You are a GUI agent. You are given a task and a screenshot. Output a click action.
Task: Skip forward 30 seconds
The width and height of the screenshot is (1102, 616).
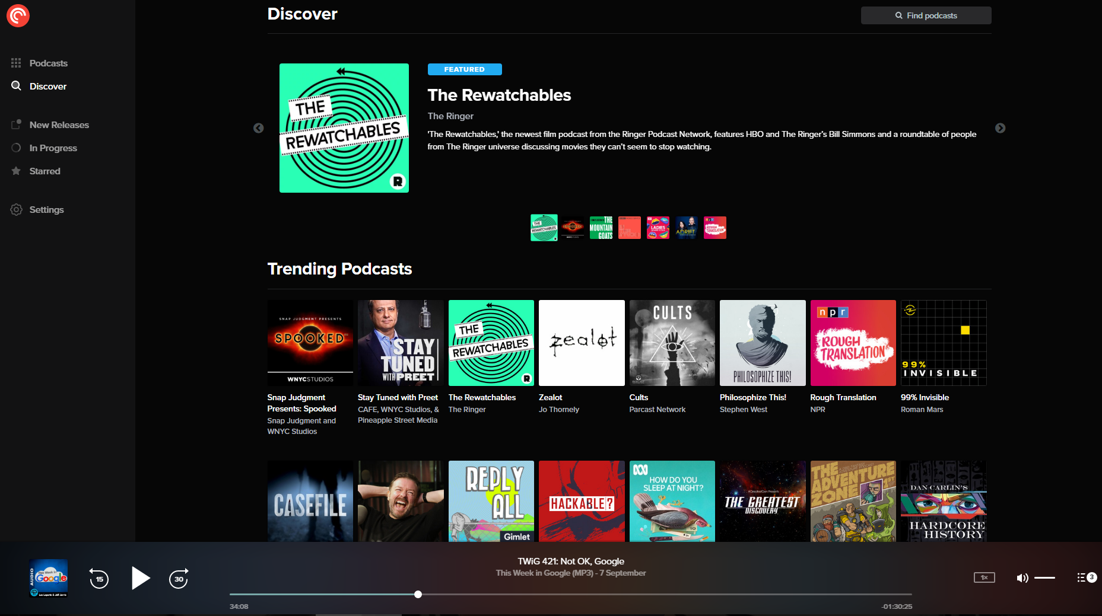(179, 579)
